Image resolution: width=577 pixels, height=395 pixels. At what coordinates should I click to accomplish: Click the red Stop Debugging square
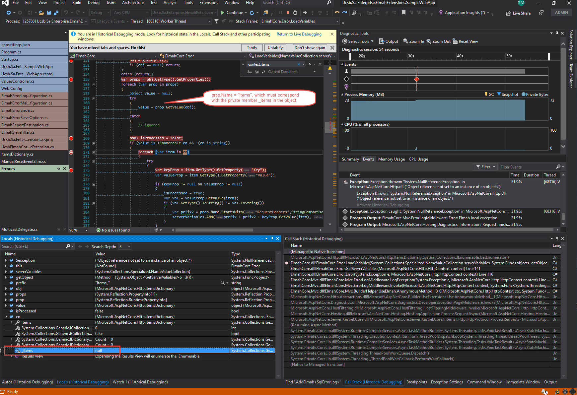pos(288,13)
